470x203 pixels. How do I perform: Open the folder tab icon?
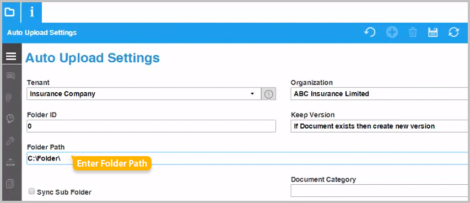[10, 12]
